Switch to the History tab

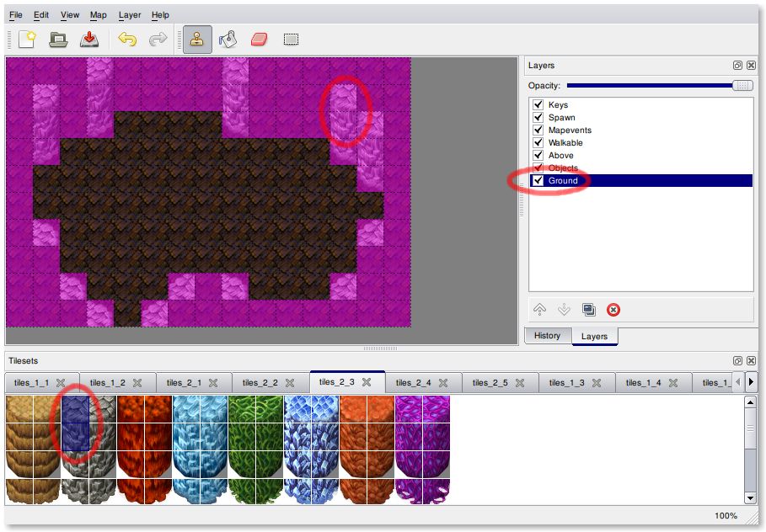tap(547, 336)
